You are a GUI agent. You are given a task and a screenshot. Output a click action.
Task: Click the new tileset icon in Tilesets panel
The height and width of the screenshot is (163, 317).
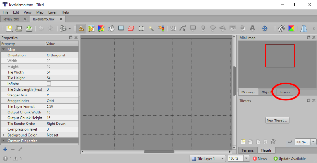(243, 142)
